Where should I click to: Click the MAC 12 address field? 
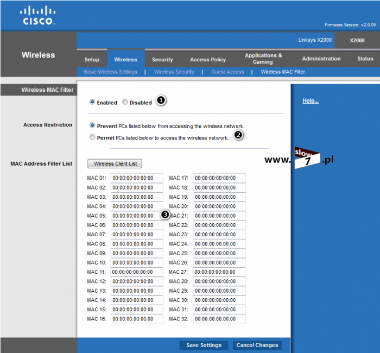[137, 281]
